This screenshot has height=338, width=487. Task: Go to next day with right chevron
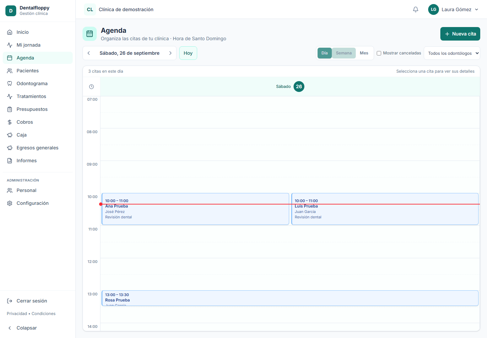[170, 53]
